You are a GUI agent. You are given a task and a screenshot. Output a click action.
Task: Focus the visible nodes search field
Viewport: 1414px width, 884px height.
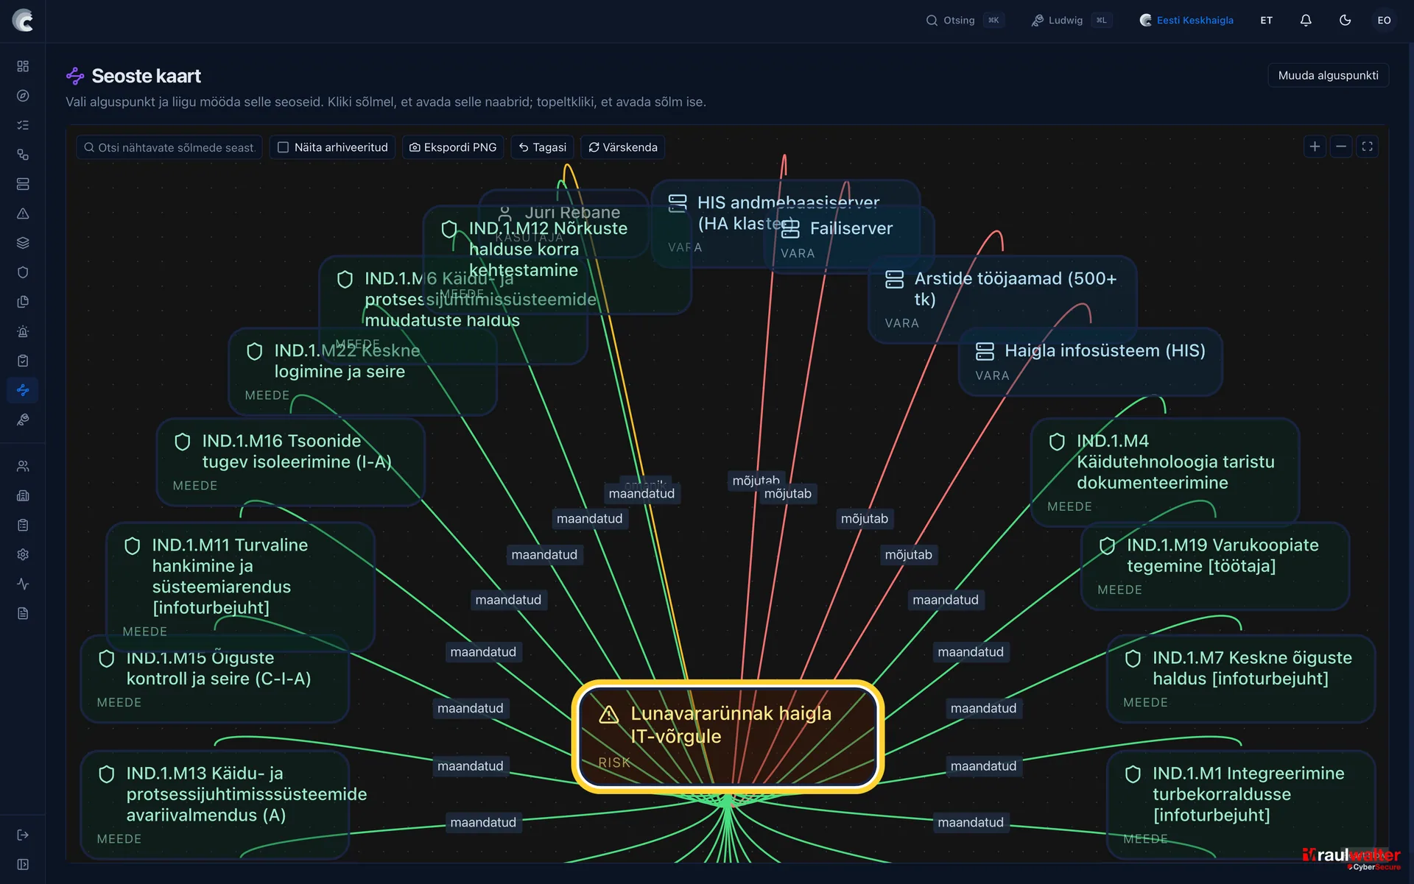tap(169, 147)
